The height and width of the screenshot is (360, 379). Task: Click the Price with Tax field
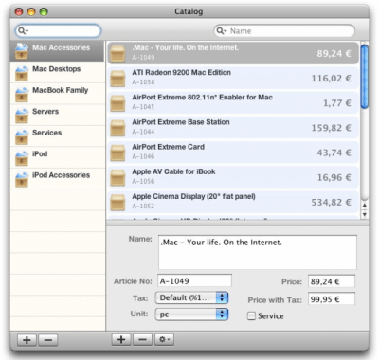[332, 299]
